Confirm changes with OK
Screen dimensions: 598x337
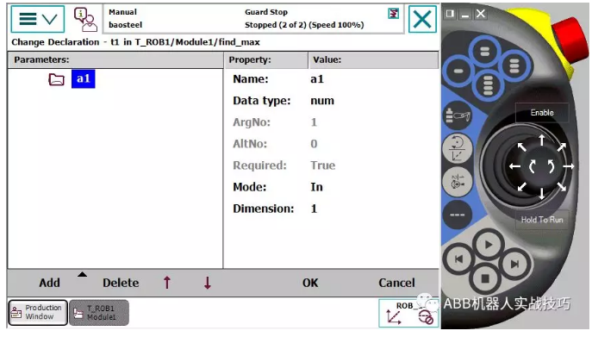[x=310, y=283]
